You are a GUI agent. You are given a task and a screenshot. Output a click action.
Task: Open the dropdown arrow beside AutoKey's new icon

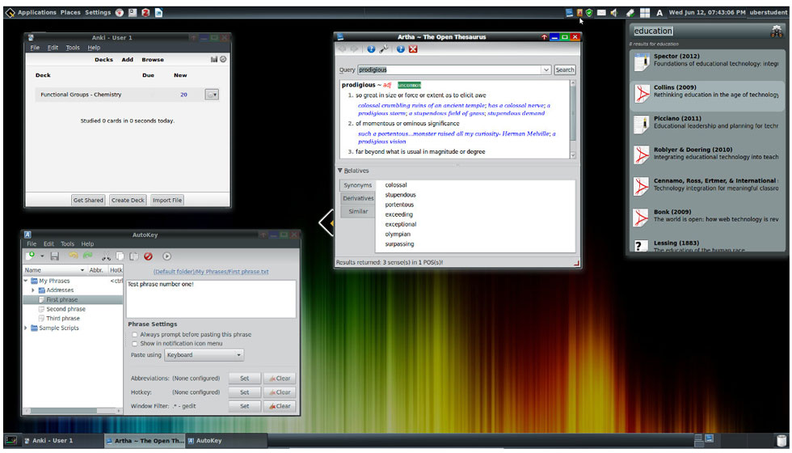[42, 256]
